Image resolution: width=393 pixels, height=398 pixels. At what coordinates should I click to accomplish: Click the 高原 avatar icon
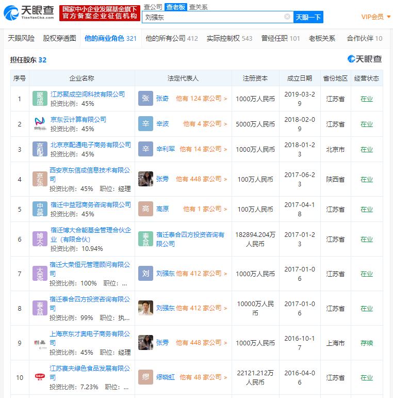145,209
